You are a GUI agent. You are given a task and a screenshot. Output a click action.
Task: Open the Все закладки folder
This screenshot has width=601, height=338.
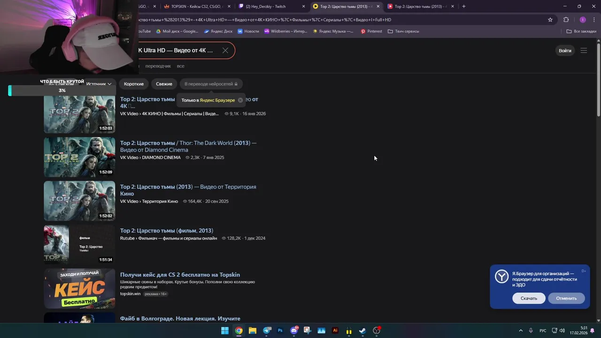tap(581, 31)
